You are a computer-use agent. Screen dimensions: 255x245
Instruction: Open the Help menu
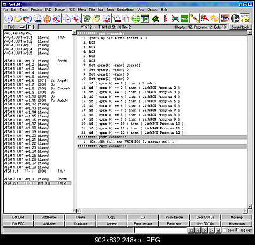tap(164, 10)
